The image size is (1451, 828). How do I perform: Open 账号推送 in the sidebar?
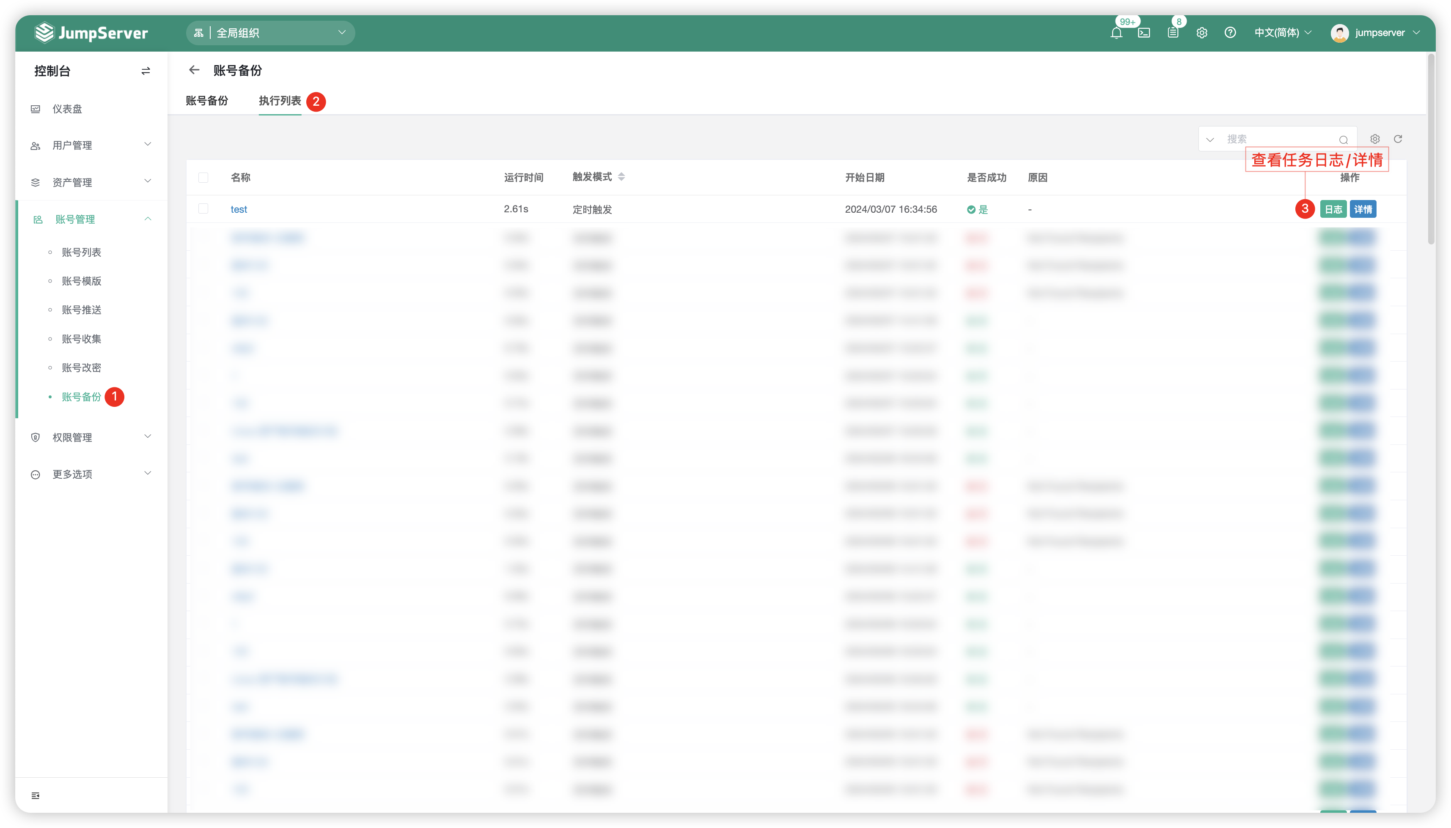[x=81, y=310]
